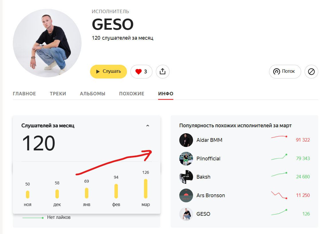Start playback with the Слушать button
The height and width of the screenshot is (234, 326).
click(x=109, y=72)
